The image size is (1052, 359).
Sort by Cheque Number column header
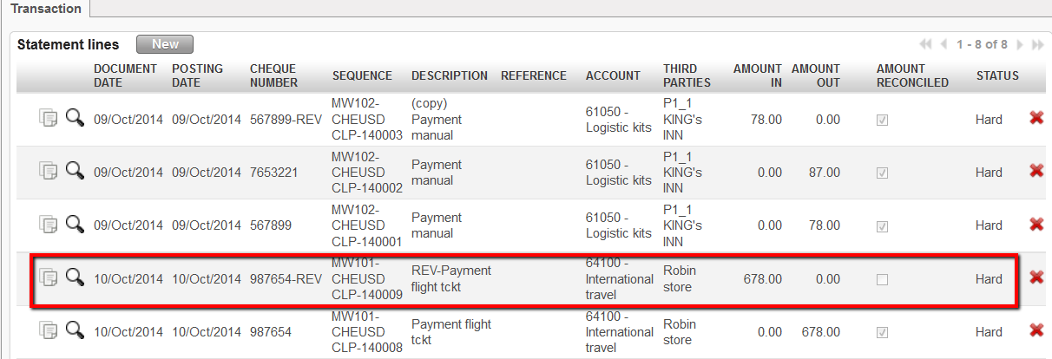273,75
